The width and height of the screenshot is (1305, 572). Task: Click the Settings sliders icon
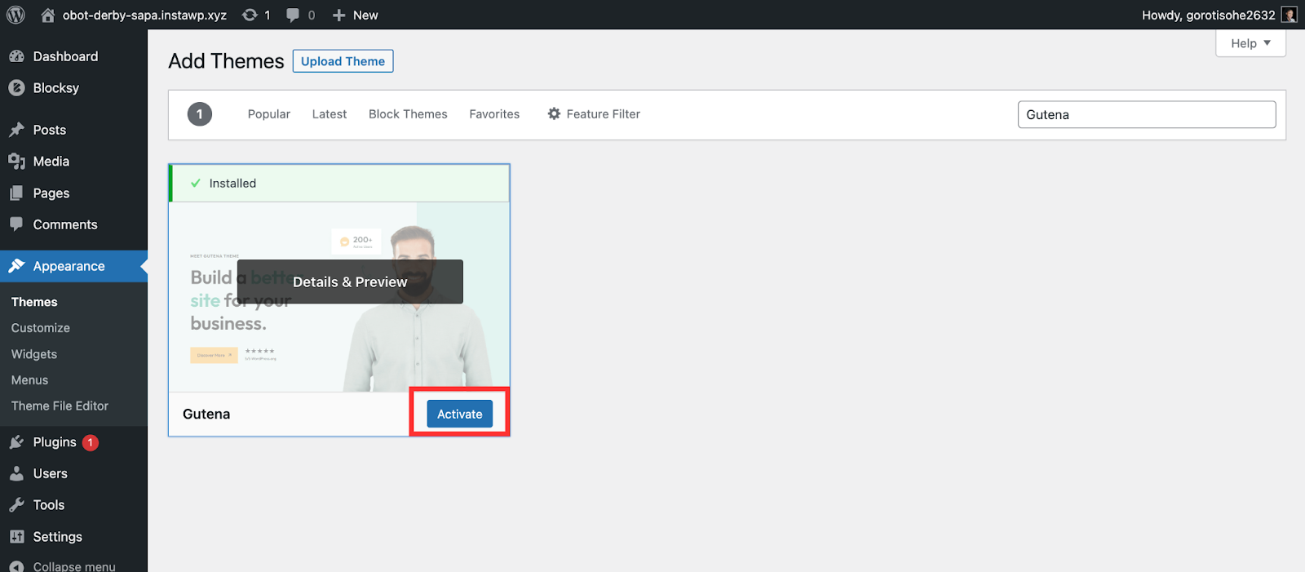point(16,537)
